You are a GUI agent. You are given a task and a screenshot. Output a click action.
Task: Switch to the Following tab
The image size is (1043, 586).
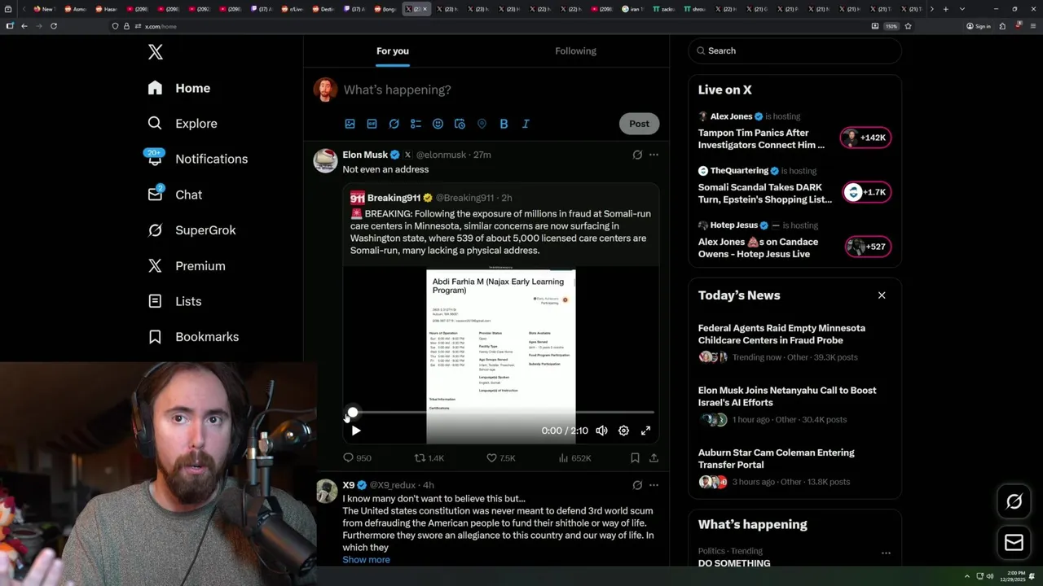click(x=576, y=50)
